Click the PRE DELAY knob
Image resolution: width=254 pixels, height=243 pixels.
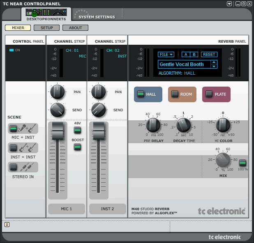[x=153, y=125]
